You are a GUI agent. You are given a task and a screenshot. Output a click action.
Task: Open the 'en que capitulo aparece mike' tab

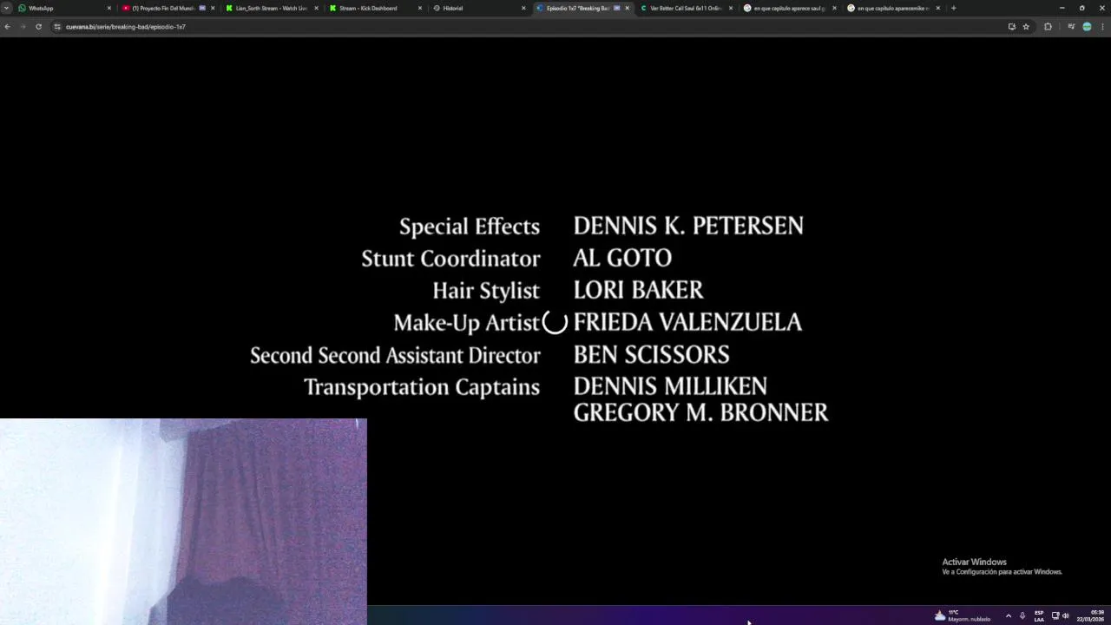coord(892,8)
